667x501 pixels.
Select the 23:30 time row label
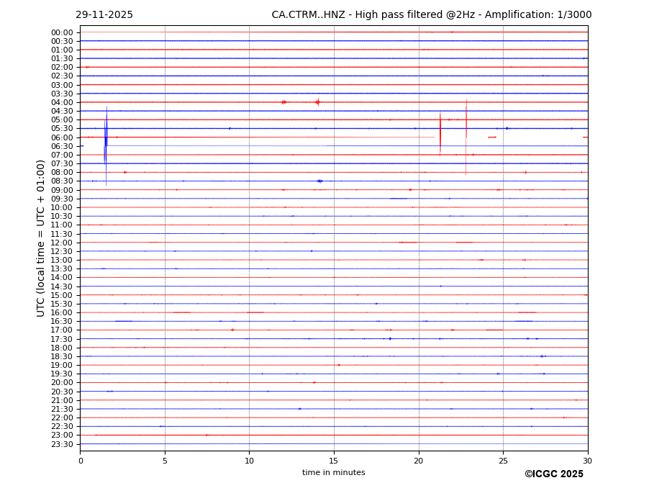click(62, 444)
